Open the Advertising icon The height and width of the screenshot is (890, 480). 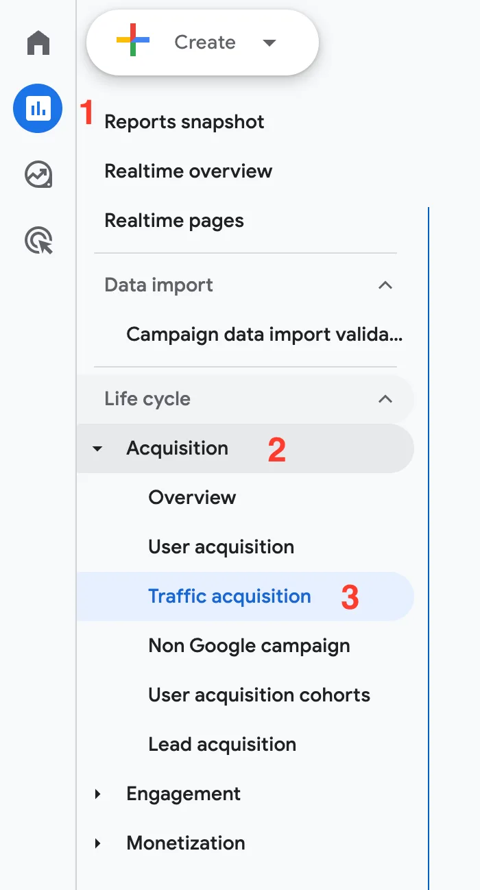[x=38, y=241]
